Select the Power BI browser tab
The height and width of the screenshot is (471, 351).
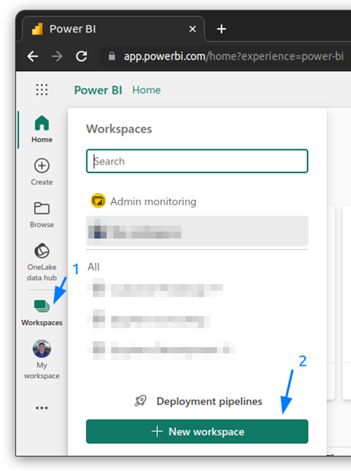(114, 29)
